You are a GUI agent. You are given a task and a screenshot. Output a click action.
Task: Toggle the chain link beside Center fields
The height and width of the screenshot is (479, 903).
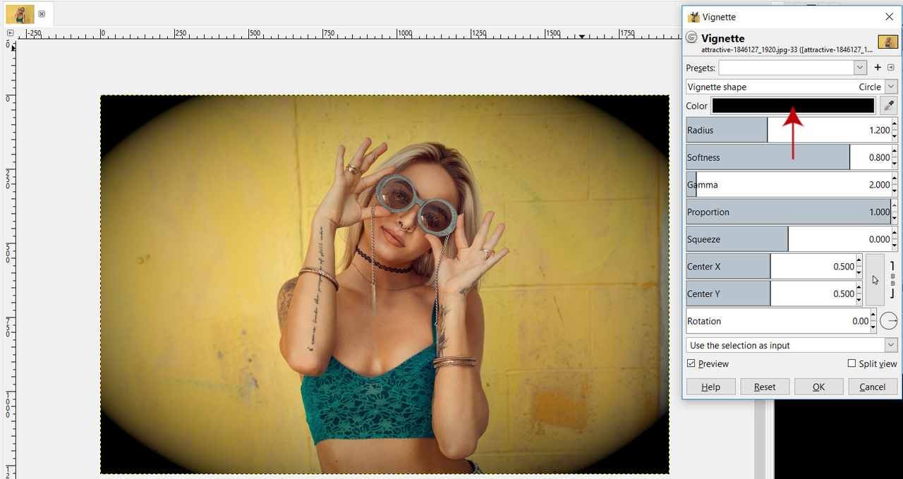click(892, 280)
